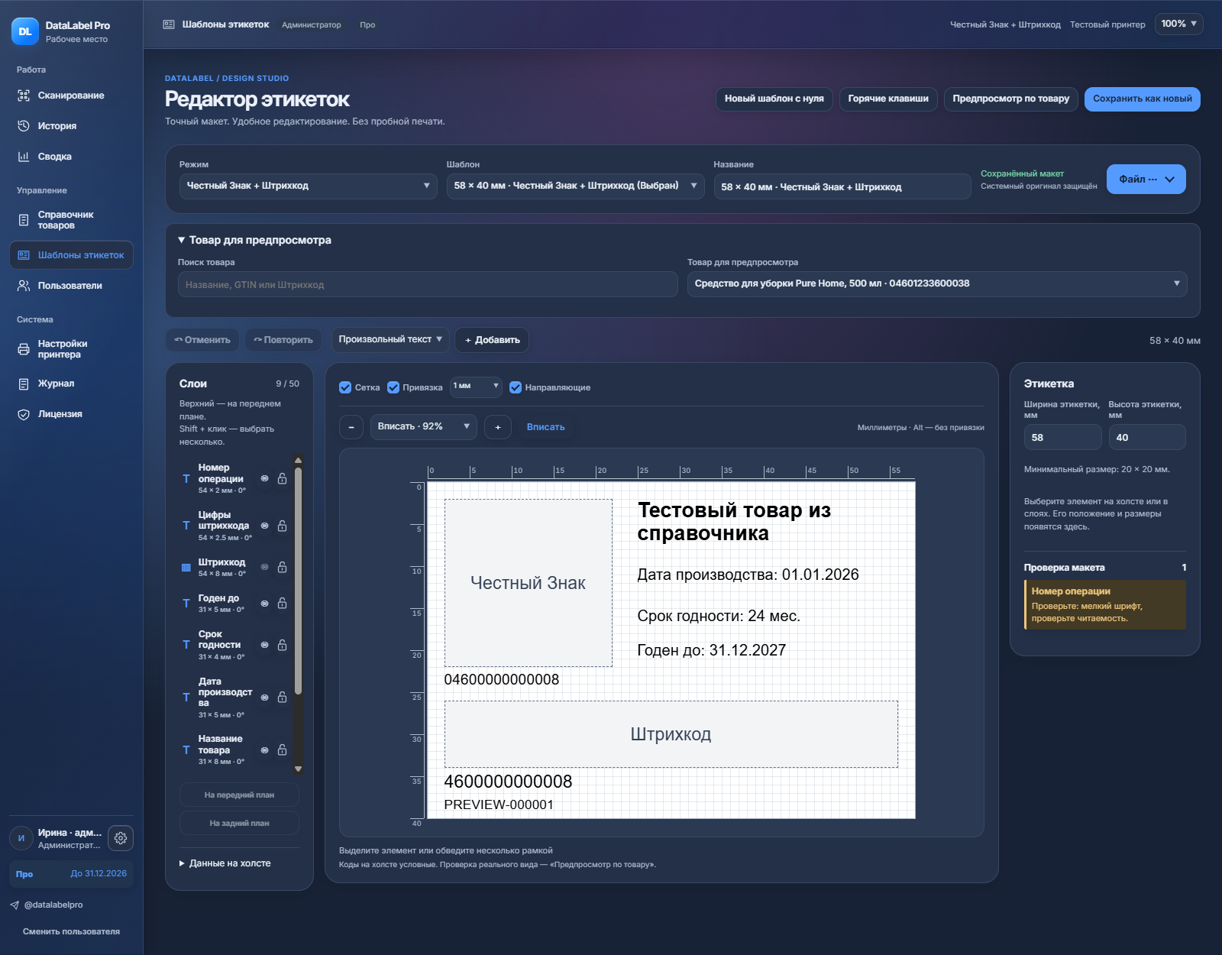The height and width of the screenshot is (955, 1222).
Task: Lock the Штрихкод layer
Action: 282,567
